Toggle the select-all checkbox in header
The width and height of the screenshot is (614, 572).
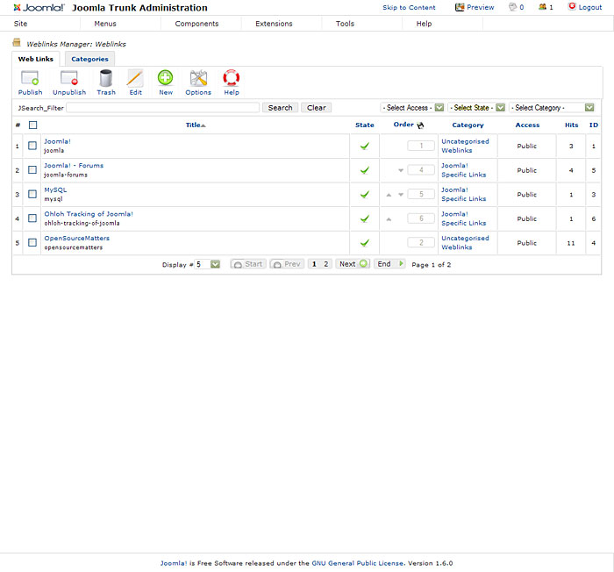coord(32,125)
